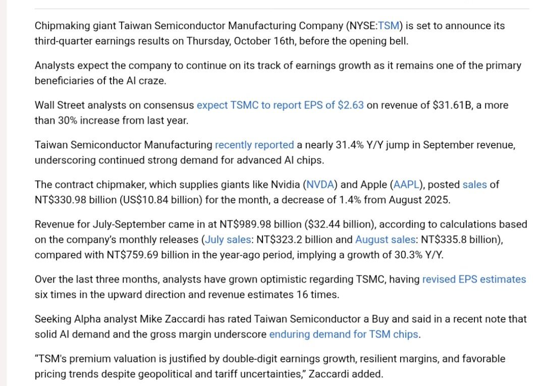Open the TSM ticker link
Image resolution: width=545 pixels, height=386 pixels.
388,26
